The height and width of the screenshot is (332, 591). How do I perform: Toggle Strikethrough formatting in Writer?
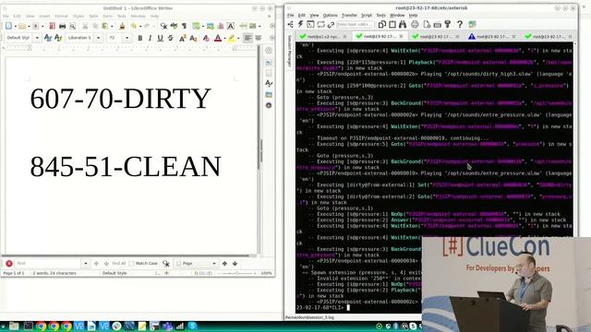pos(170,38)
